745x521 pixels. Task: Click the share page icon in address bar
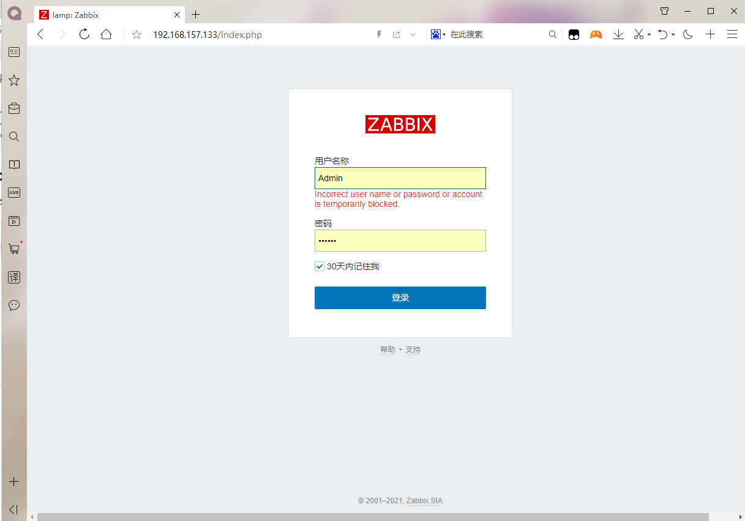396,35
